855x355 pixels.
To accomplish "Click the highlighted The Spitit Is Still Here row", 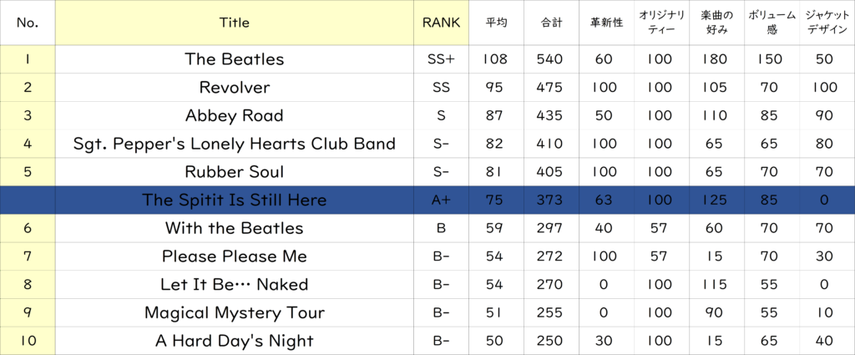I will point(234,200).
